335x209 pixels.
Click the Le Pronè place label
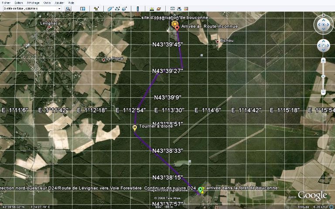click(115, 58)
